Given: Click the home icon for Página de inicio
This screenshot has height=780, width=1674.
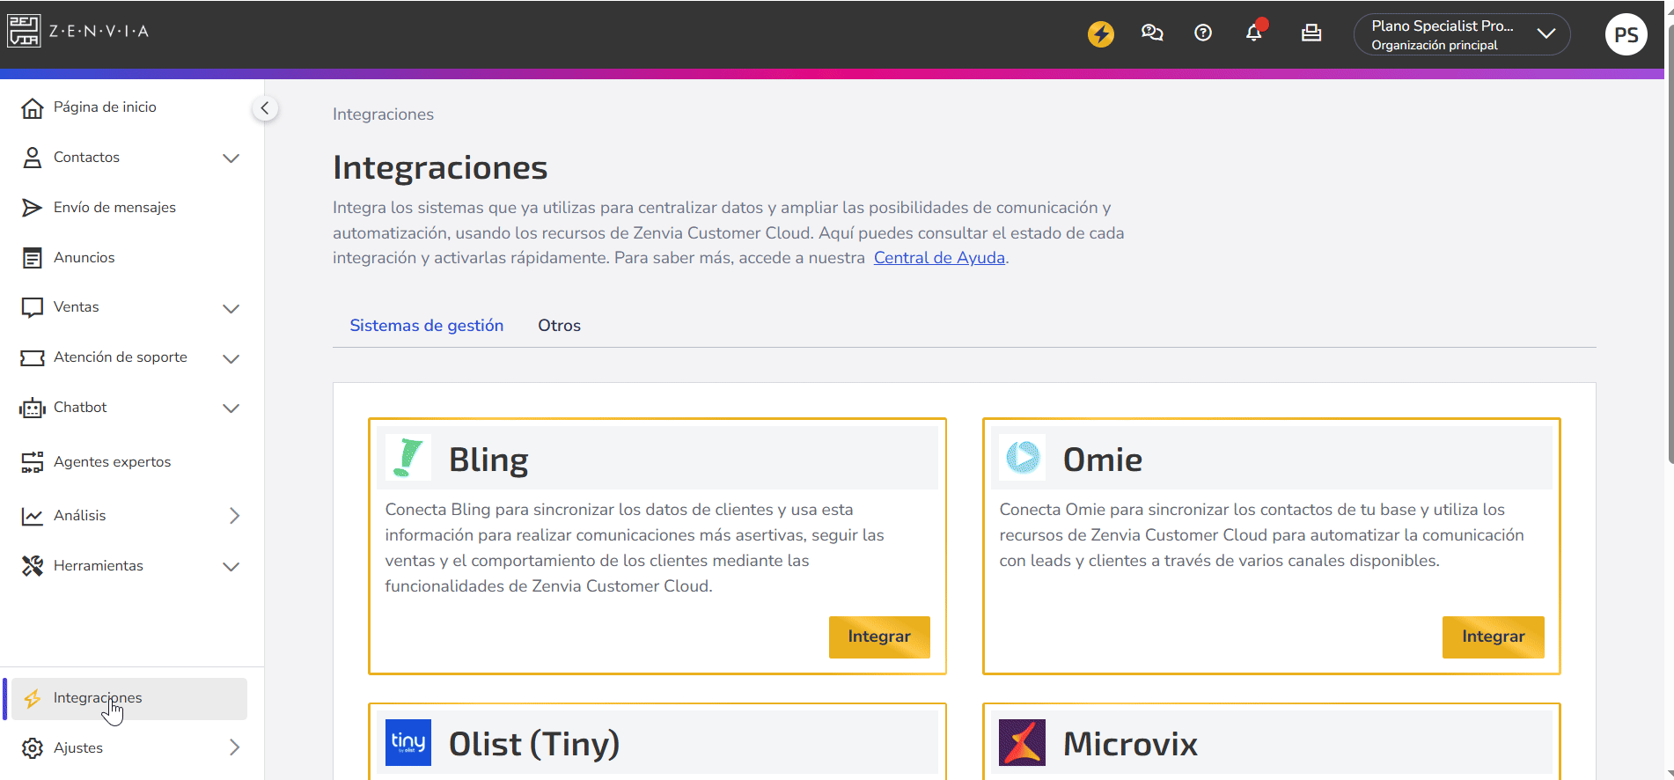Looking at the screenshot, I should (x=33, y=107).
